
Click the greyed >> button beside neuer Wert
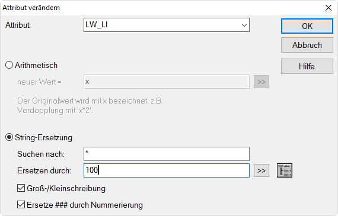click(262, 82)
